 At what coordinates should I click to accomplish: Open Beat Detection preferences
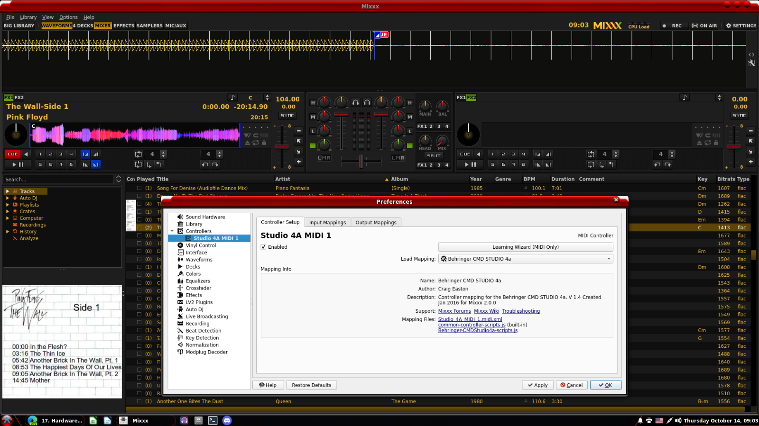coord(203,331)
